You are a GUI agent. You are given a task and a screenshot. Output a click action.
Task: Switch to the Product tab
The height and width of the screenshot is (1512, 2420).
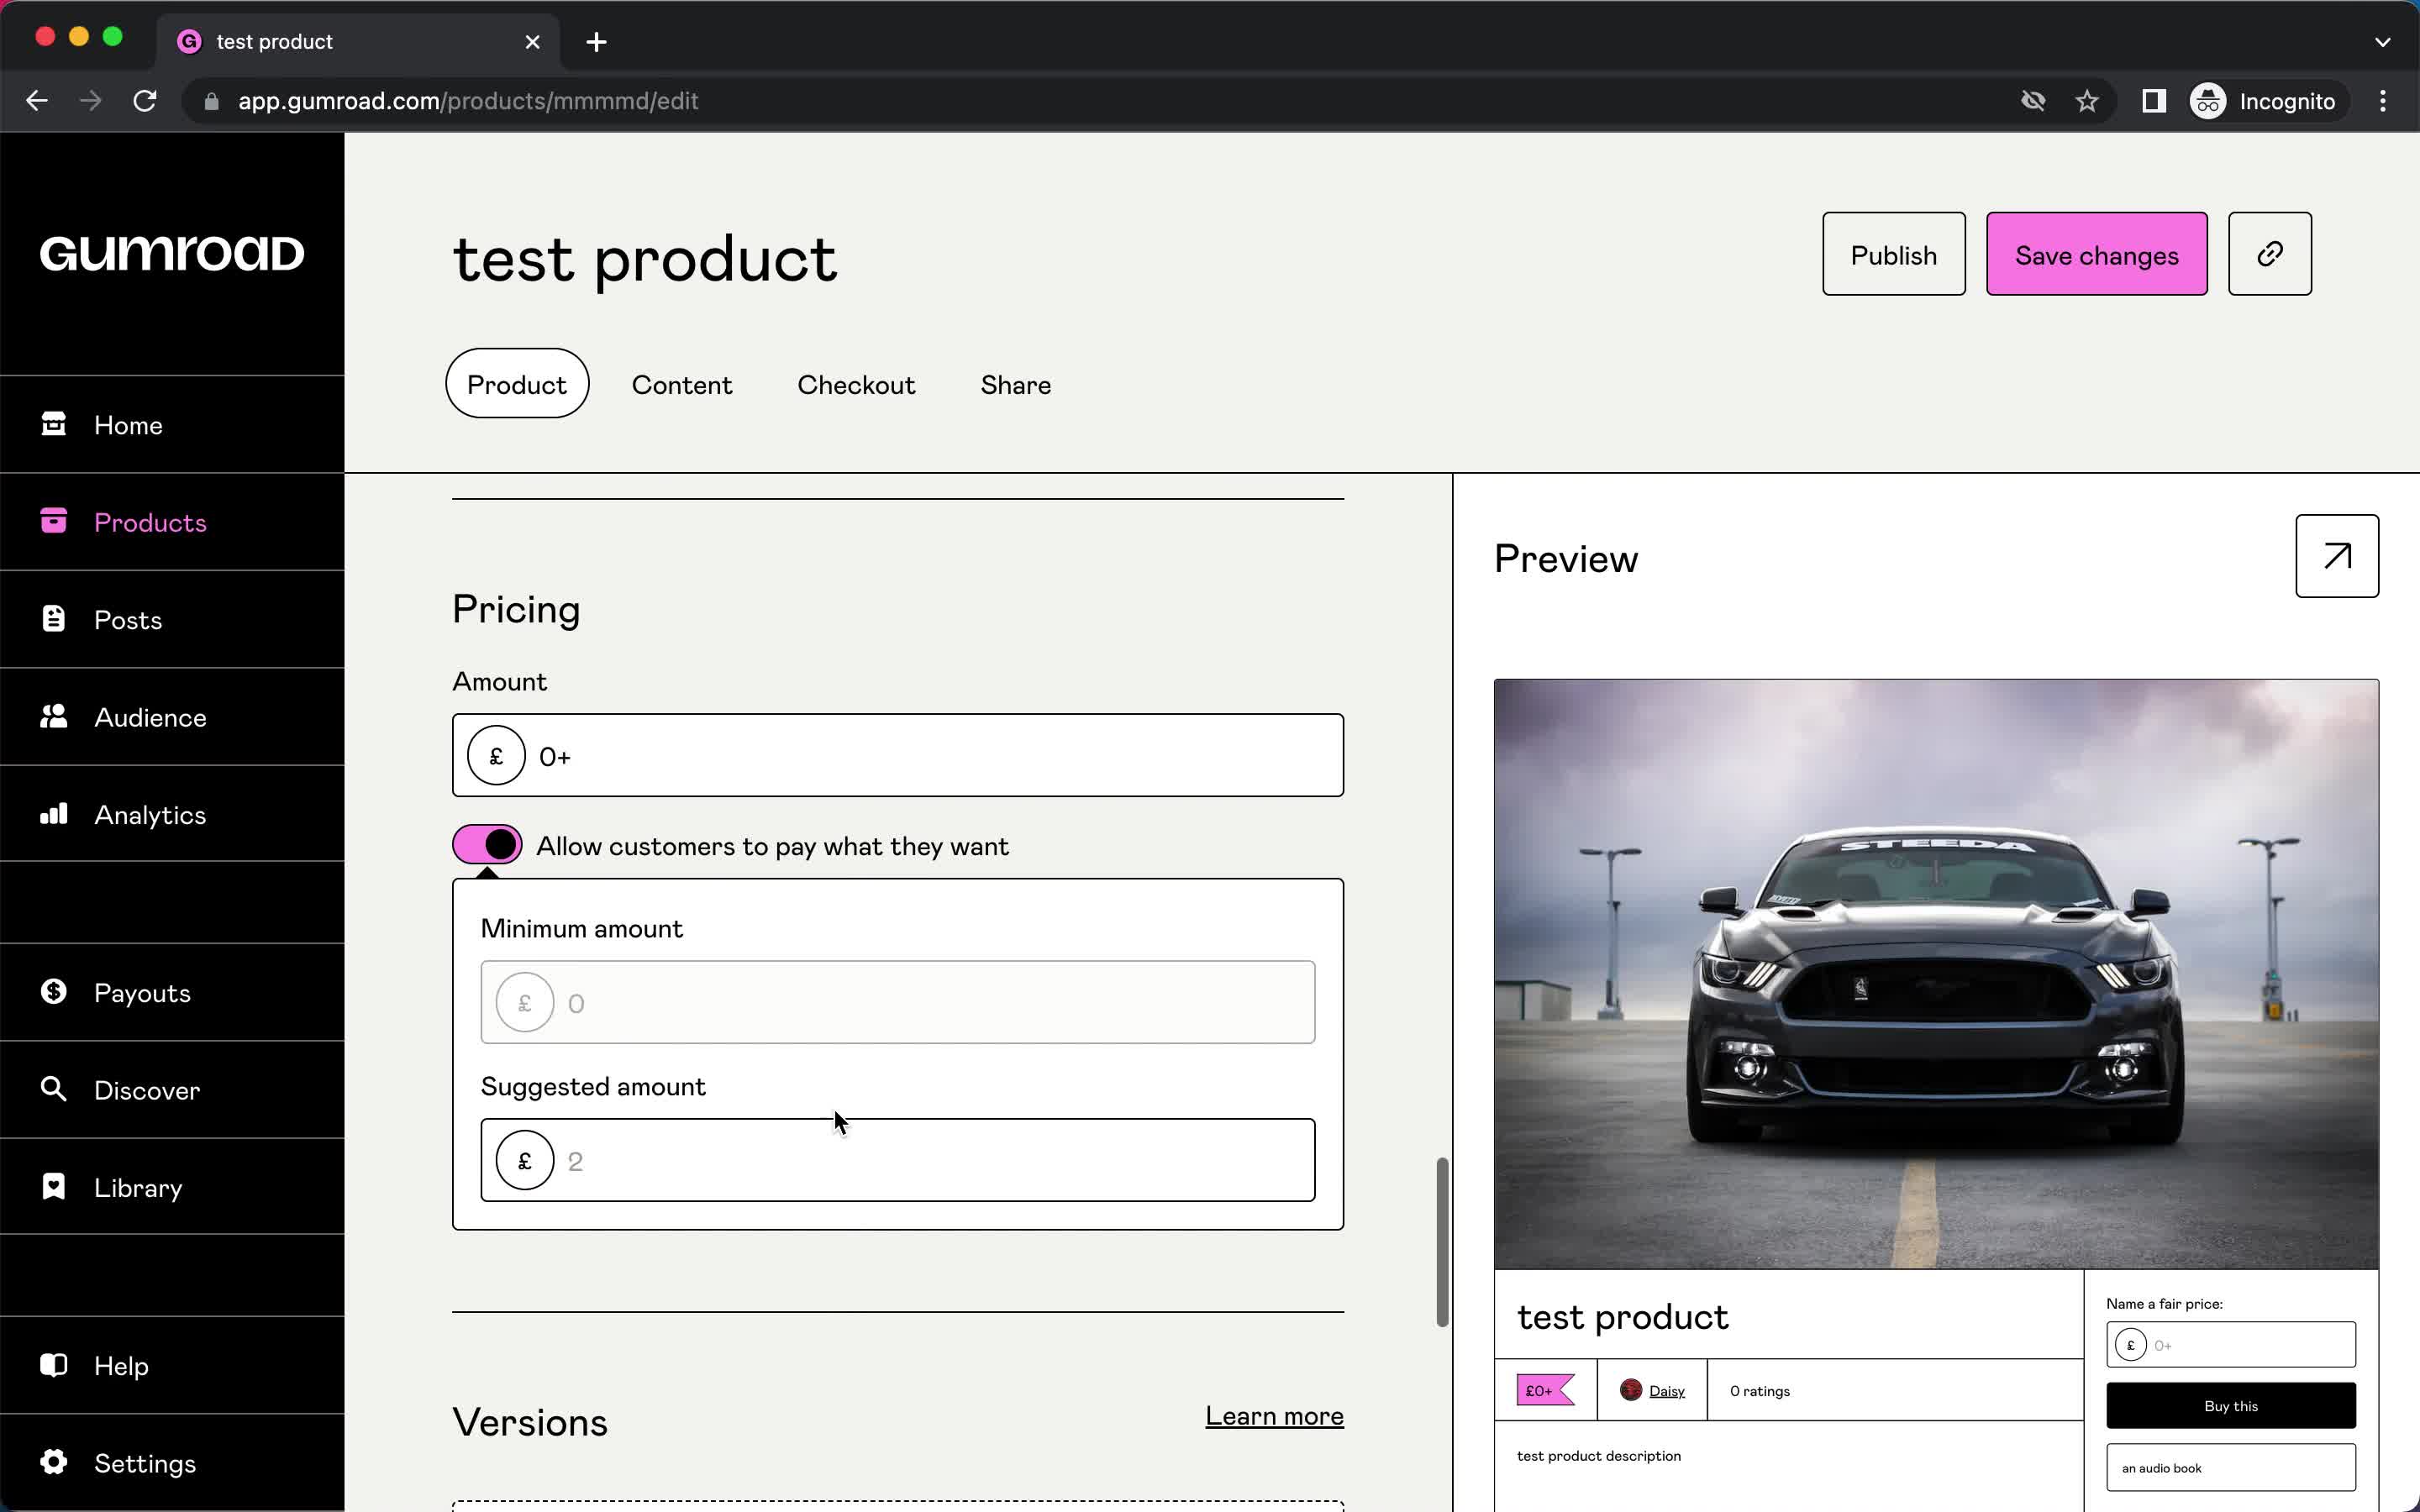[x=517, y=384]
